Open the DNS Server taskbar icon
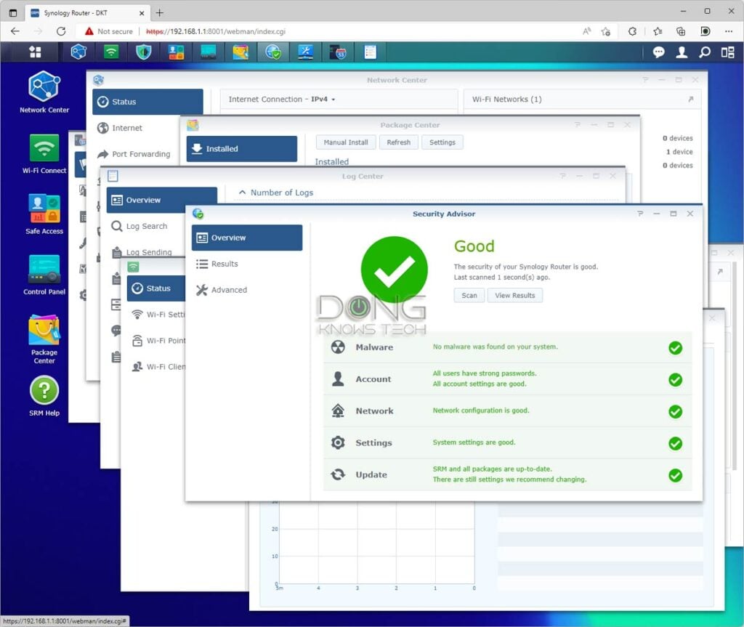Screen dimensions: 744x627 (338, 52)
